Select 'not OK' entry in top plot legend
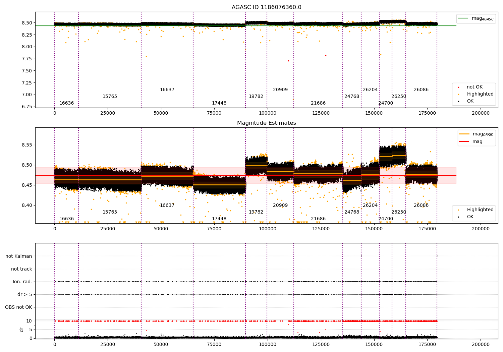The width and height of the screenshot is (503, 352). tap(474, 87)
